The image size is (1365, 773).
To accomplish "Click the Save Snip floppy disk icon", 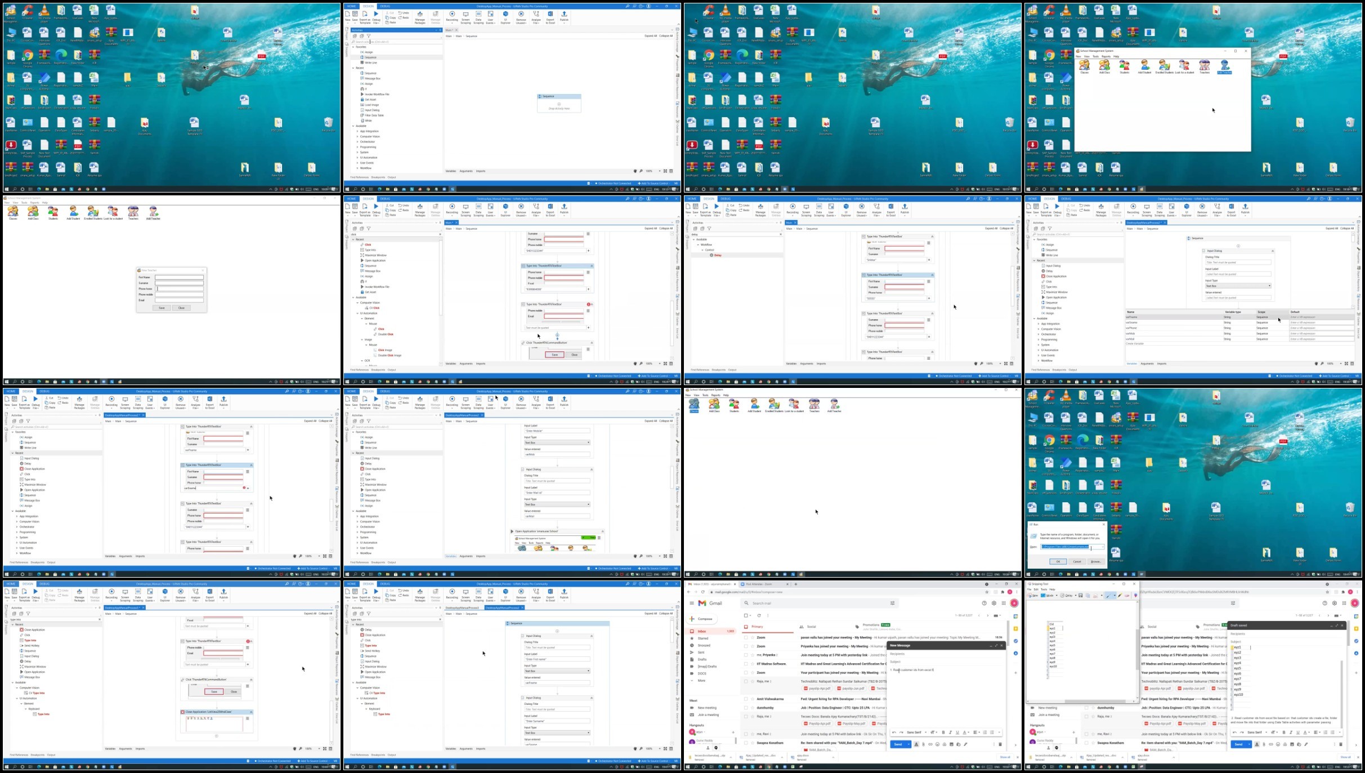I will pos(1081,596).
